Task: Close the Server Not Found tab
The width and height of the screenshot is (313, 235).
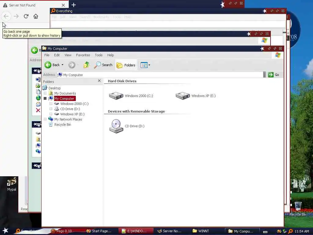Action: tap(63, 5)
